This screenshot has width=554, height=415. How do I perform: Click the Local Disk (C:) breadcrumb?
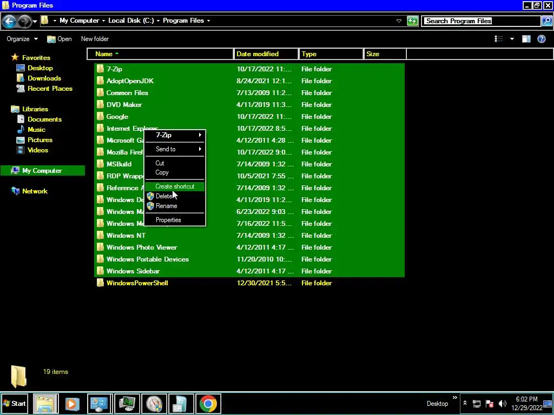click(x=131, y=21)
